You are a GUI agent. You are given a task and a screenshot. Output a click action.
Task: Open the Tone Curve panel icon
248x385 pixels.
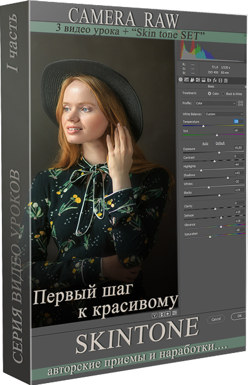(186, 80)
